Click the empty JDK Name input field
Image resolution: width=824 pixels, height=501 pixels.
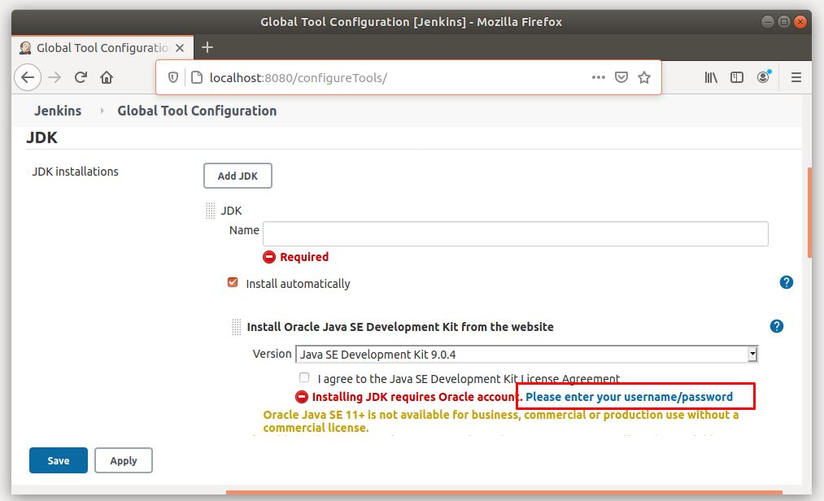pyautogui.click(x=517, y=233)
